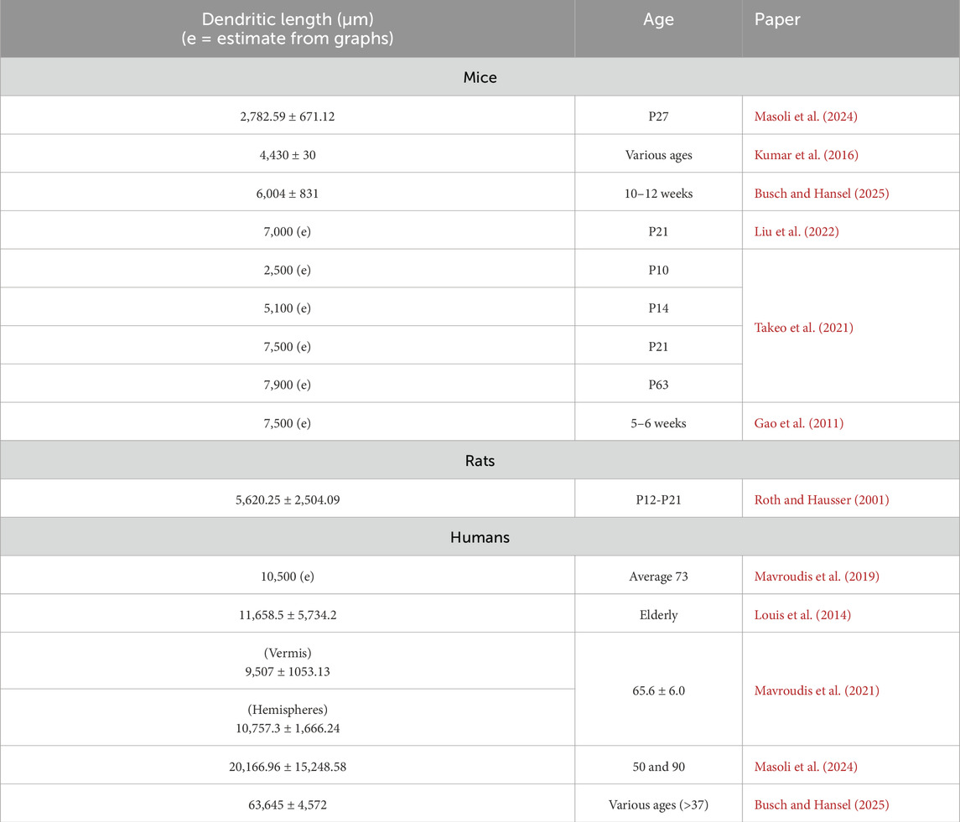Select the Mice section heading row
Screen dimensions: 960x822
click(480, 77)
